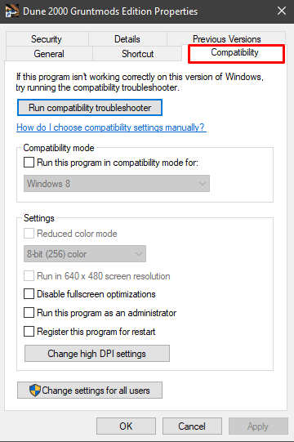Image resolution: width=294 pixels, height=442 pixels.
Task: Enable Run this program in compatibility mode
Action: point(29,163)
